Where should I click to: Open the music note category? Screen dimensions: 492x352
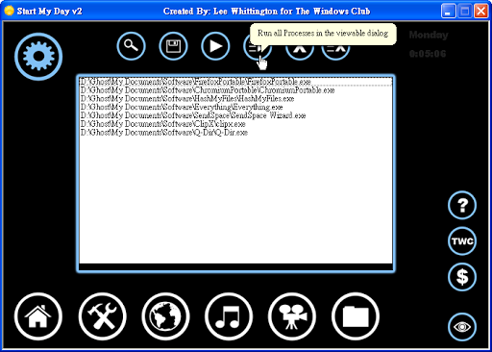click(x=229, y=316)
